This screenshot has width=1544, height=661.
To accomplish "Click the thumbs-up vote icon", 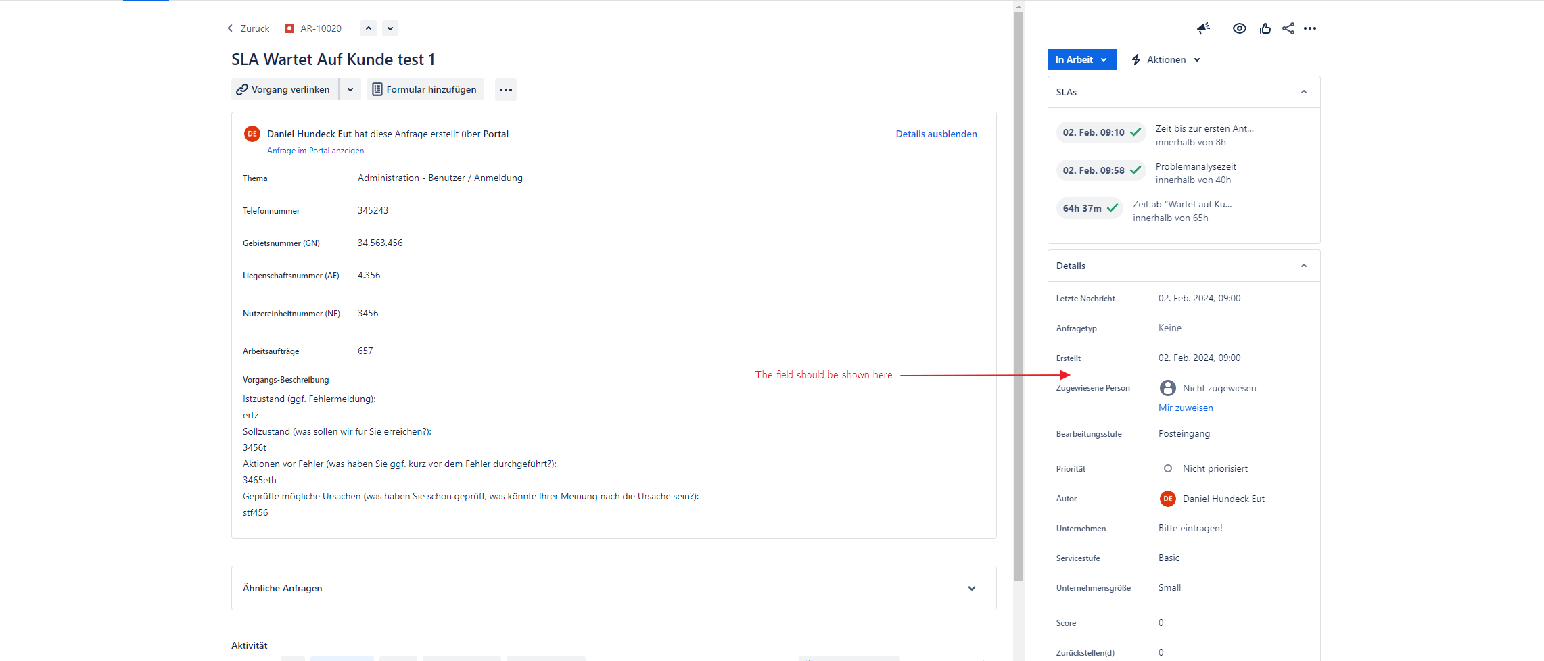I will pos(1265,28).
